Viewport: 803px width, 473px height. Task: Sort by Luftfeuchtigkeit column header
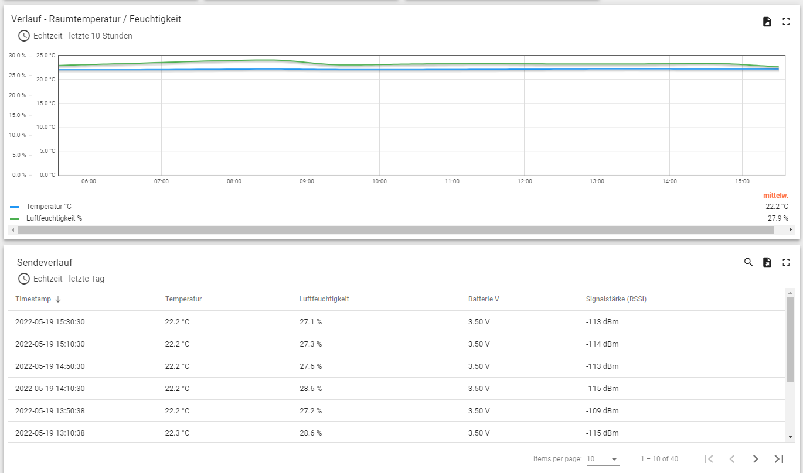(x=324, y=299)
